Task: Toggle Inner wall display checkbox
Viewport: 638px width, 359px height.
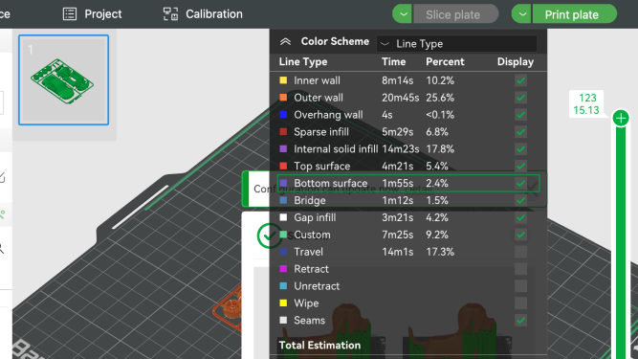Action: point(520,80)
